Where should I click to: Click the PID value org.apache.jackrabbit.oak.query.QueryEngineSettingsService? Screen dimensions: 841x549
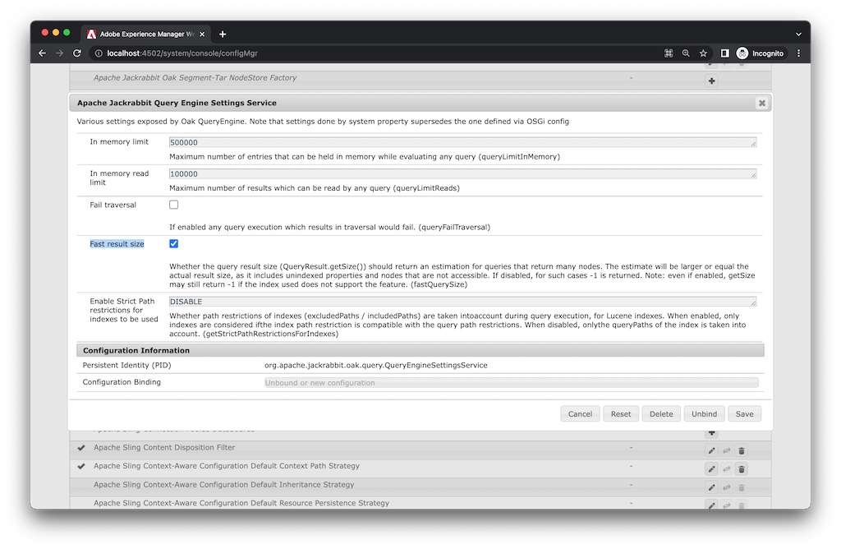pyautogui.click(x=375, y=365)
